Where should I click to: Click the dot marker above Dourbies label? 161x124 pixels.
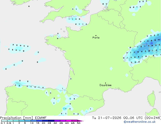coord(105,83)
